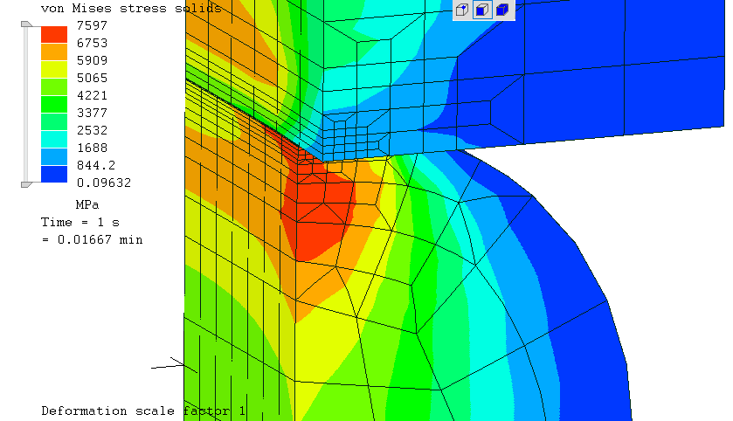Click the 'Deformation scale factor 1' label
The width and height of the screenshot is (733, 421).
click(143, 411)
